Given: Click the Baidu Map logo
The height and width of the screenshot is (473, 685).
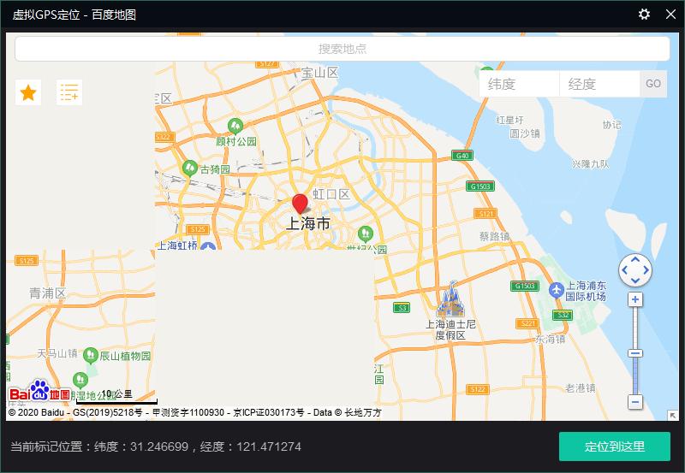Looking at the screenshot, I should (40, 393).
